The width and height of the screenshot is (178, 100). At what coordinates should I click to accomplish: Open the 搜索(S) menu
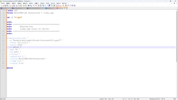click(x=14, y=3)
